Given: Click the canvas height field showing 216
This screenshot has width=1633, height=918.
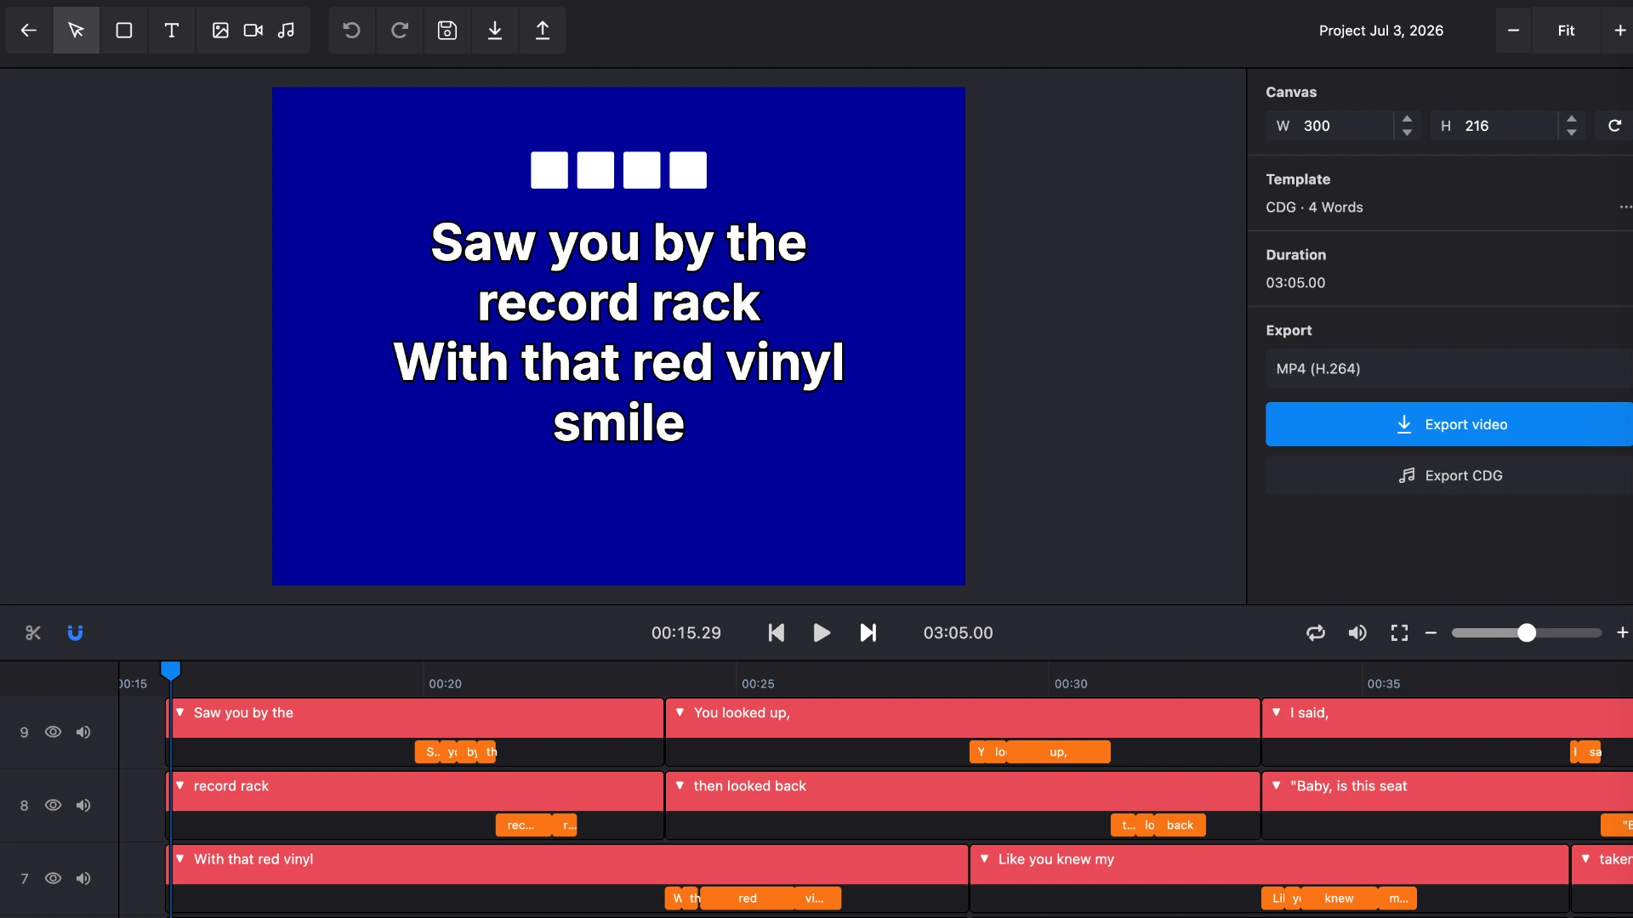Looking at the screenshot, I should [1495, 126].
